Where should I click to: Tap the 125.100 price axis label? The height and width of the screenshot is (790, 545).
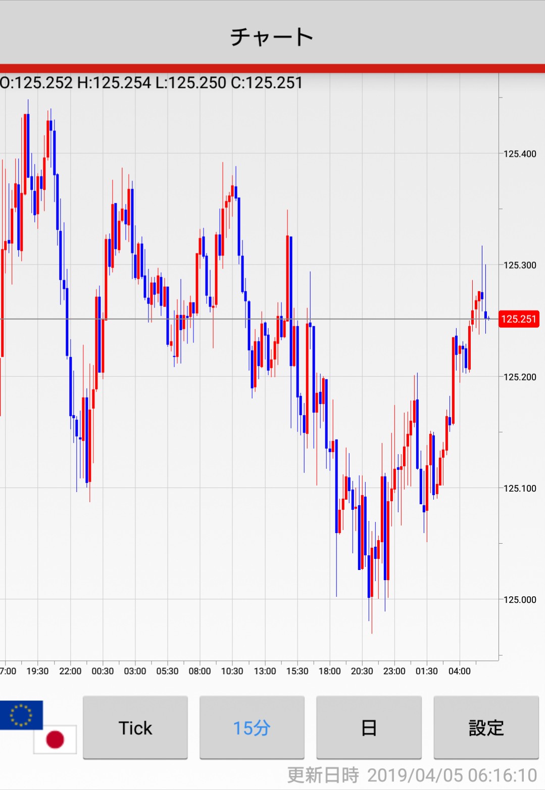click(519, 488)
